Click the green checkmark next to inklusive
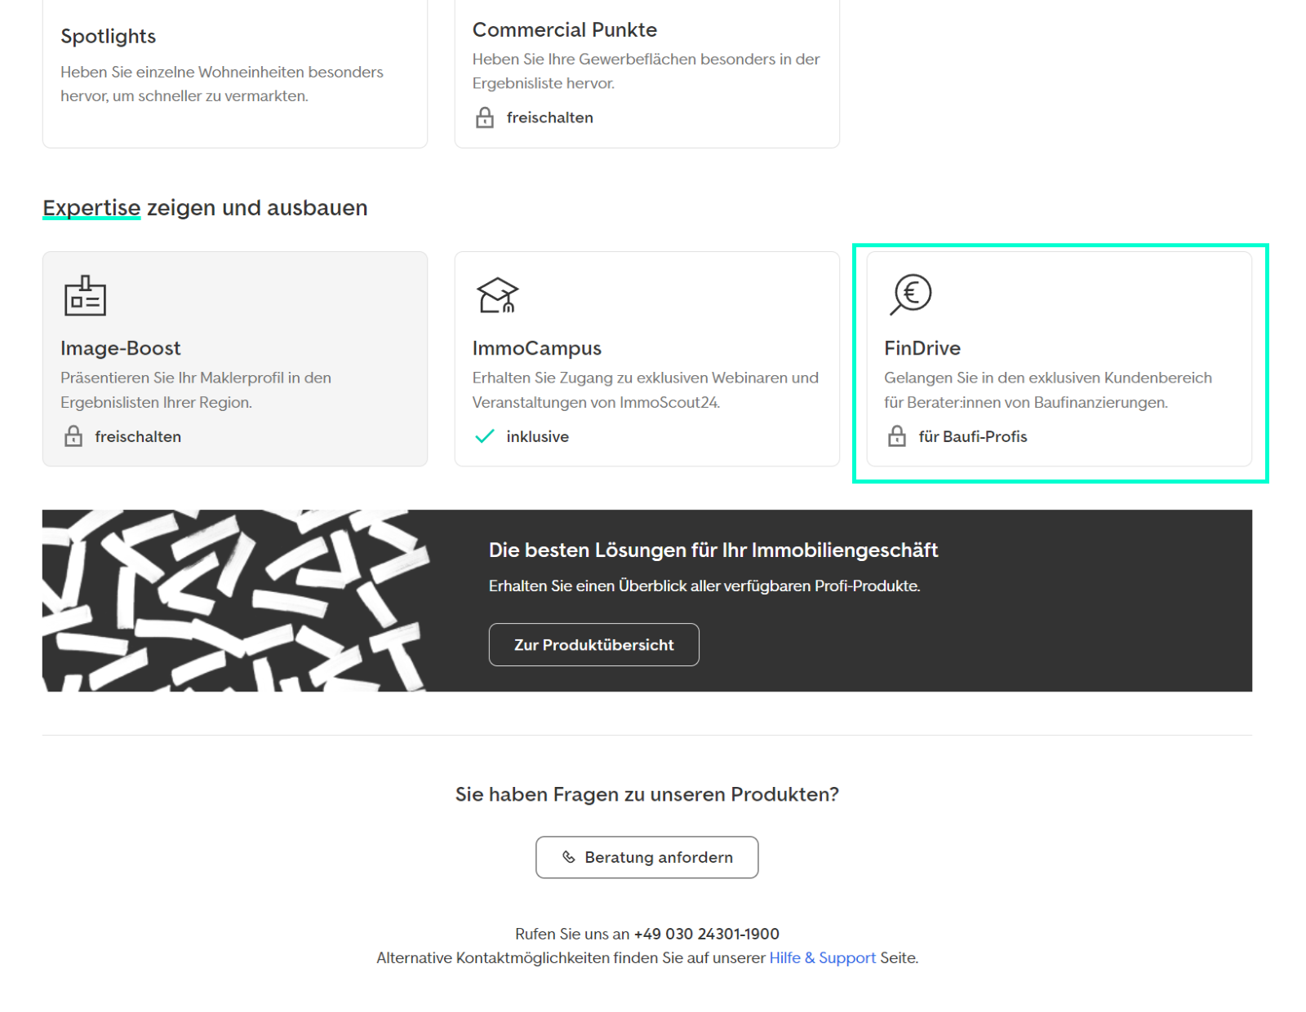1306x1012 pixels. 485,436
